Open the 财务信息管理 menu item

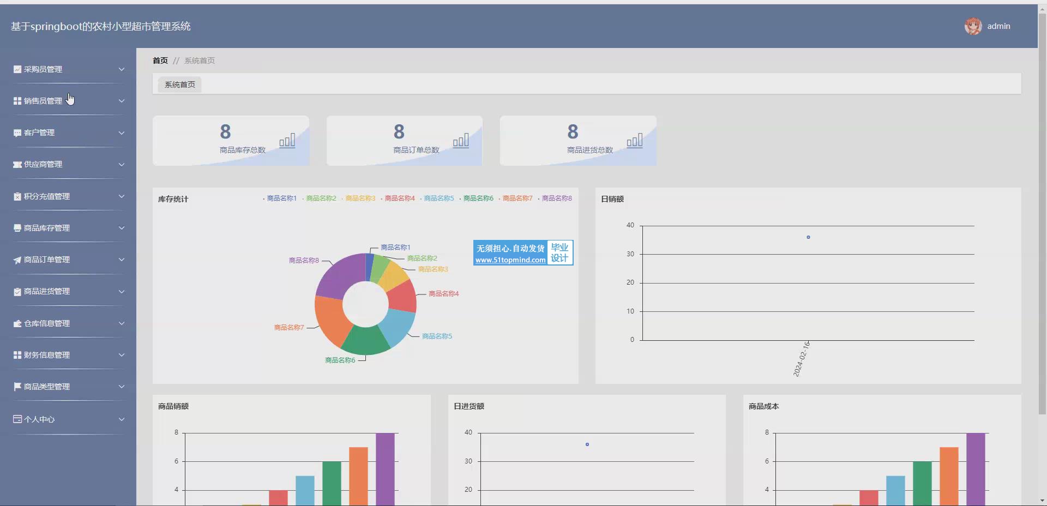click(68, 355)
